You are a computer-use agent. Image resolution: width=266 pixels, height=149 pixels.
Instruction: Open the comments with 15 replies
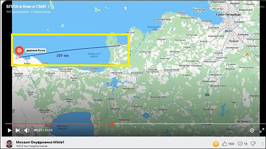[x=242, y=143]
